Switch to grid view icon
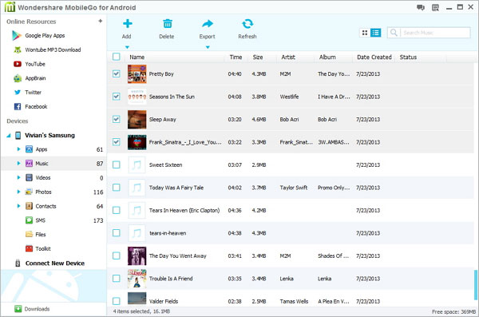Viewport: 479px width, 317px height. click(365, 33)
